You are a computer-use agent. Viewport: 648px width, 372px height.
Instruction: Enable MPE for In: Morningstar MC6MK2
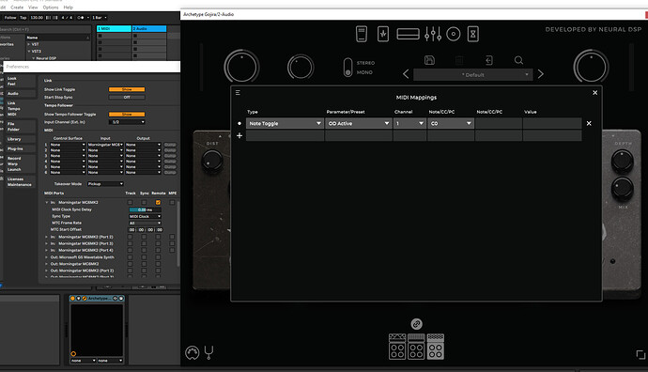[x=172, y=203]
